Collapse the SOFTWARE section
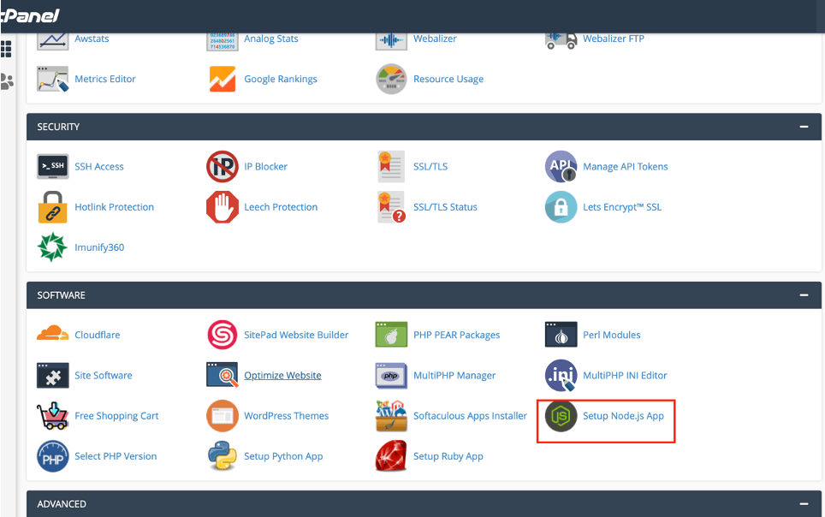 pos(804,294)
